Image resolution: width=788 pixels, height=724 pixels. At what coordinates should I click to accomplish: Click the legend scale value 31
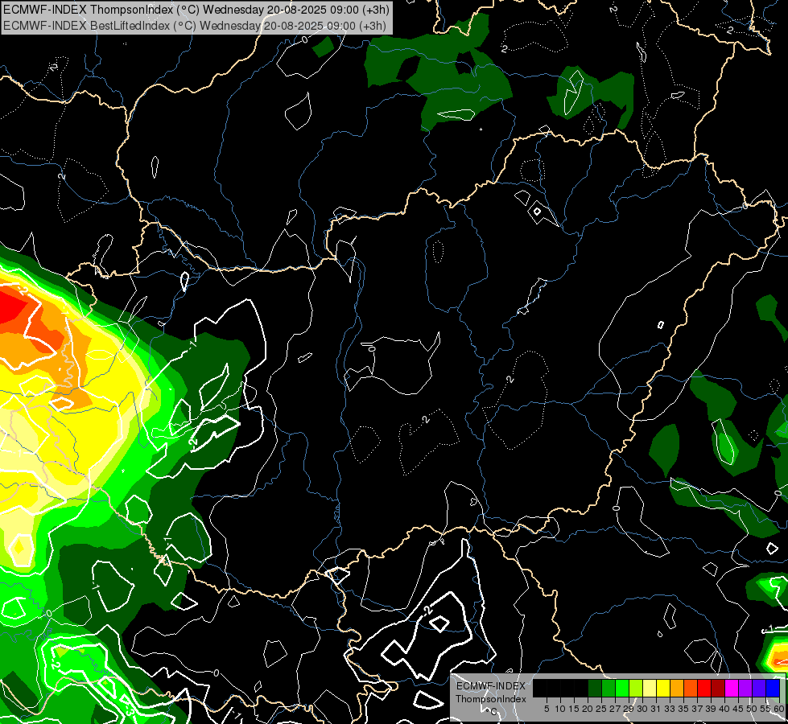[x=656, y=709]
